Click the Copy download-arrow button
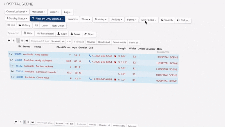The image size is (225, 127). 62,34
